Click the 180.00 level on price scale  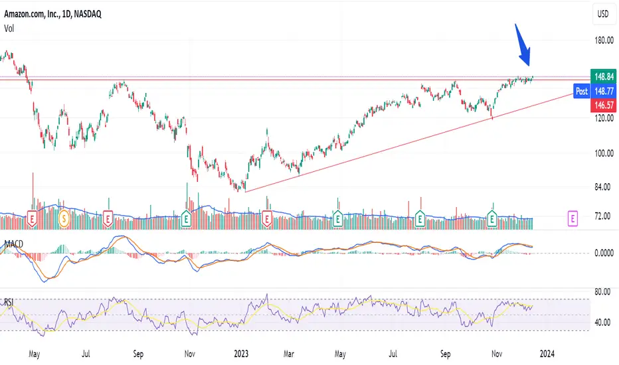pos(604,40)
